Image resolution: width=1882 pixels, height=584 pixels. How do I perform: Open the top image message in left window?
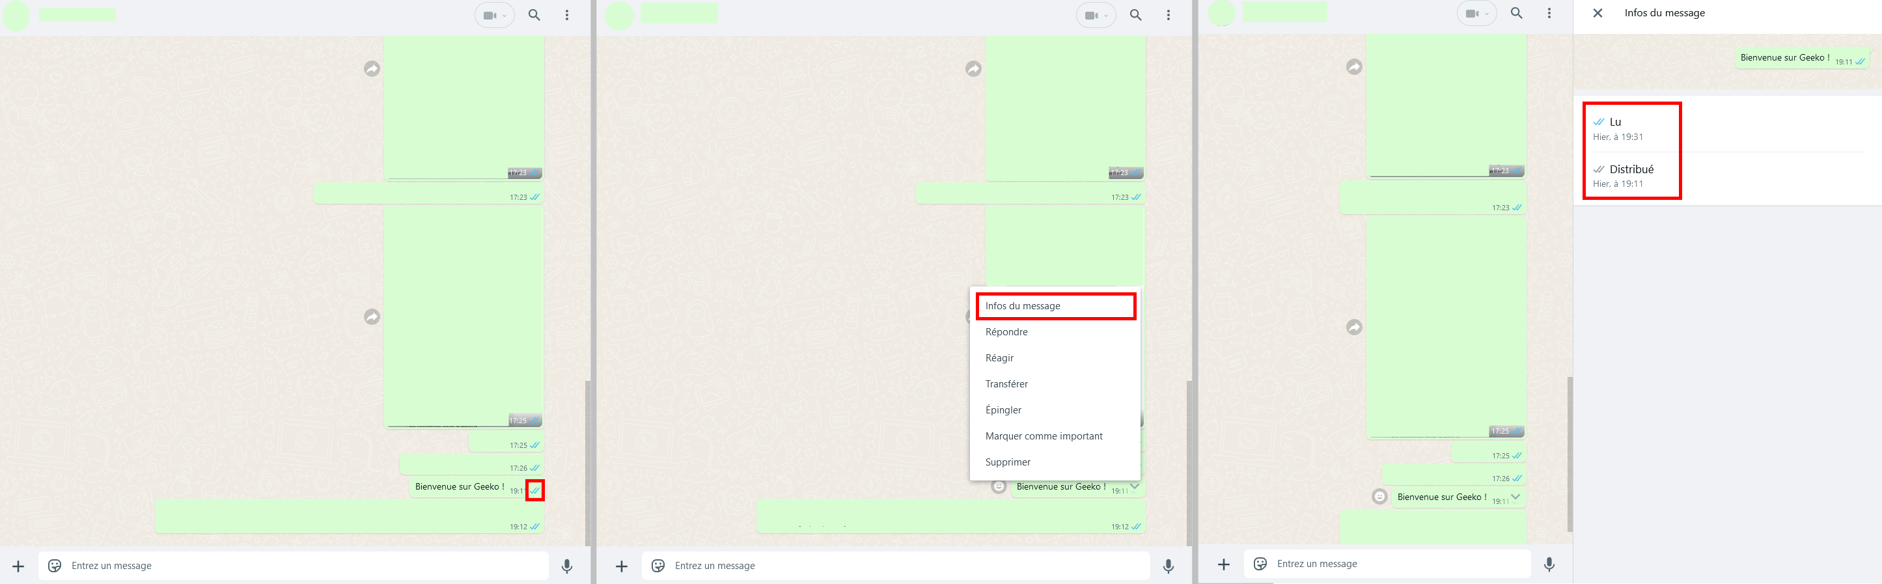[x=464, y=107]
